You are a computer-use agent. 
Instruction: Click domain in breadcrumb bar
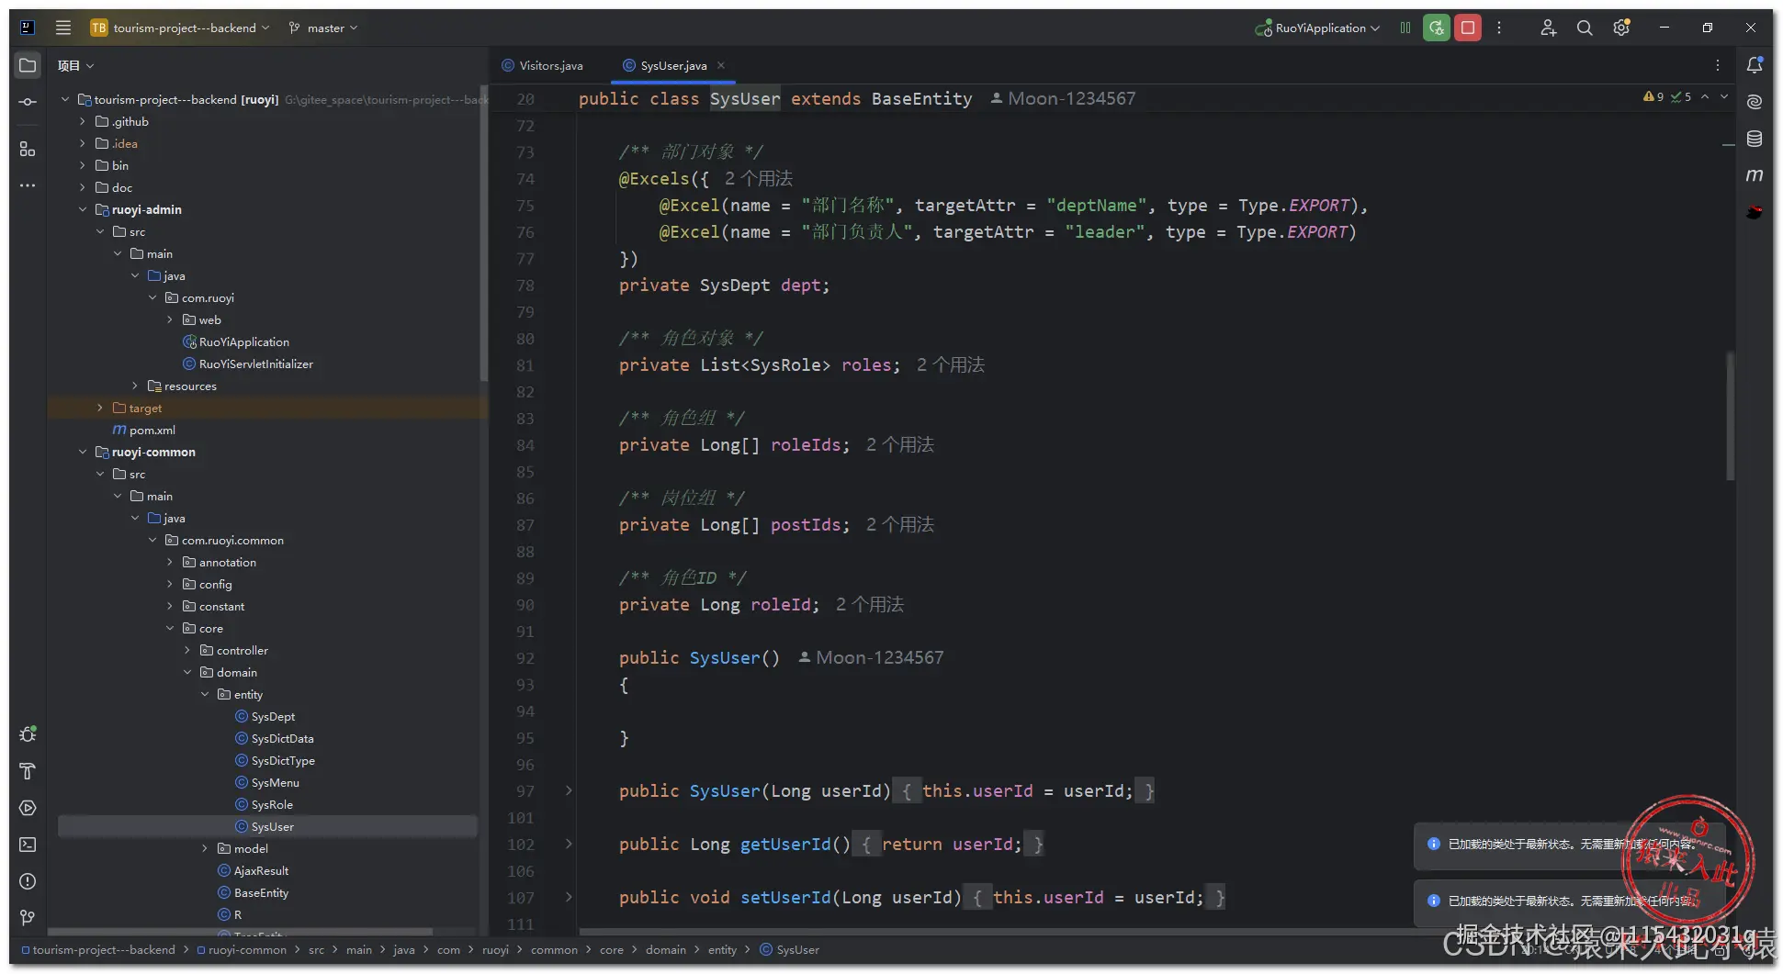666,949
